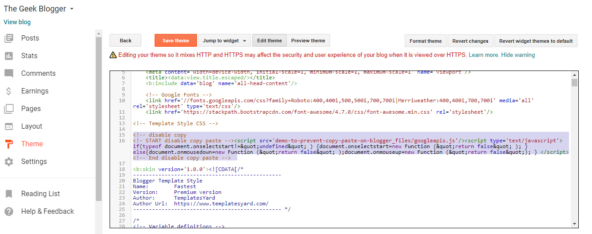
Task: Click the code editor scrollbar down arrow
Action: [x=574, y=223]
